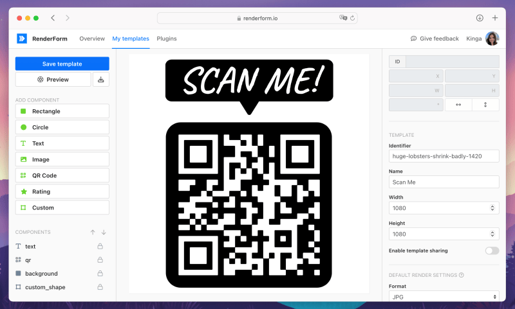Image resolution: width=515 pixels, height=309 pixels.
Task: Add an Image component
Action: pyautogui.click(x=62, y=159)
